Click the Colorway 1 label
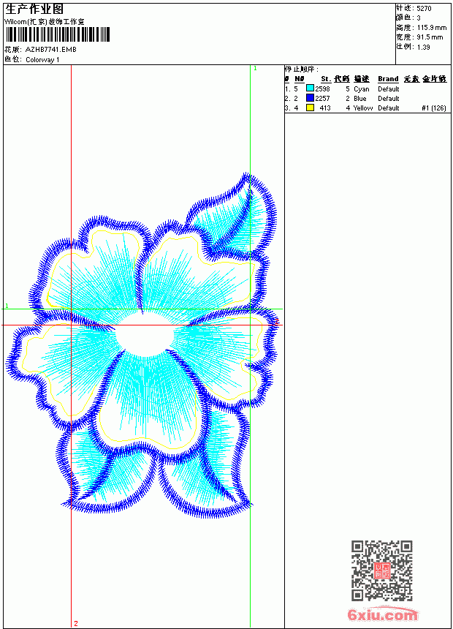Viewport: 453px width, 629px height. click(x=42, y=60)
